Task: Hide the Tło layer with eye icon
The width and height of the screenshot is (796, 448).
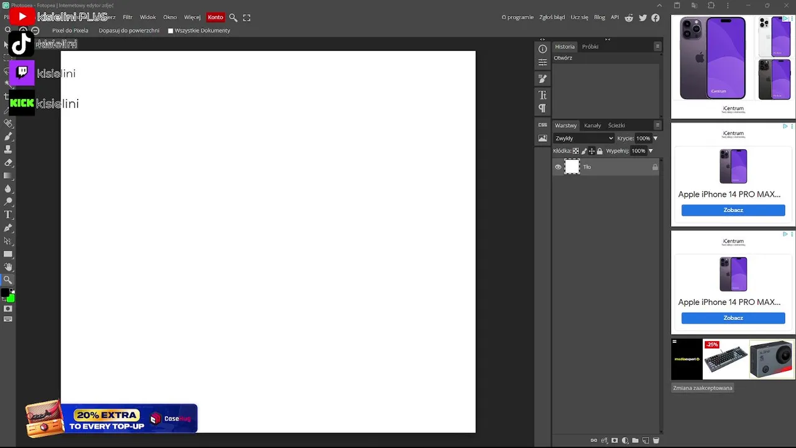Action: coord(558,167)
